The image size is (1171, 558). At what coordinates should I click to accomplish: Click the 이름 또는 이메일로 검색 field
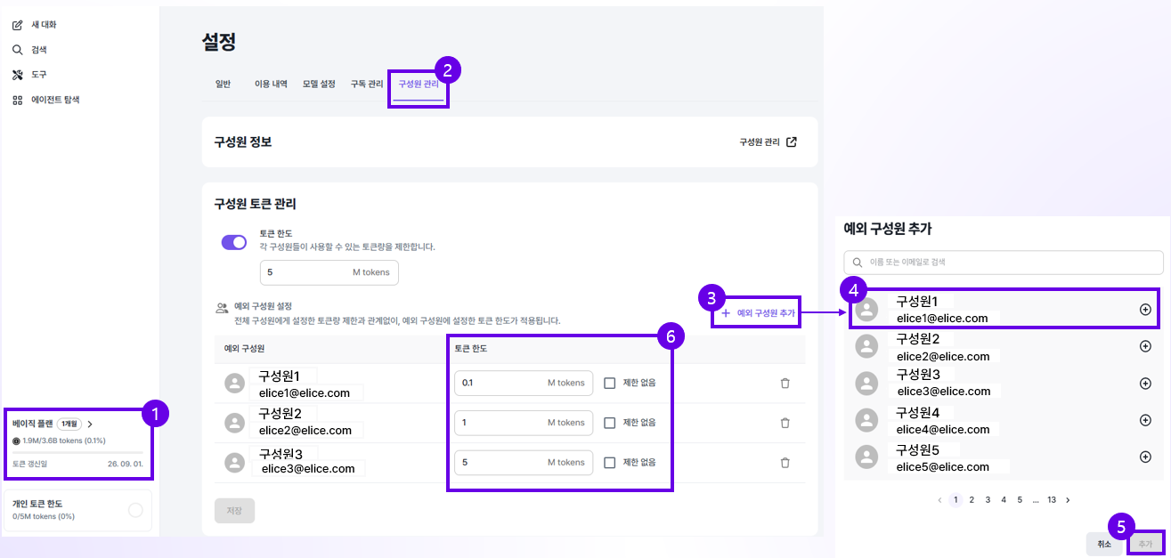[1004, 263]
